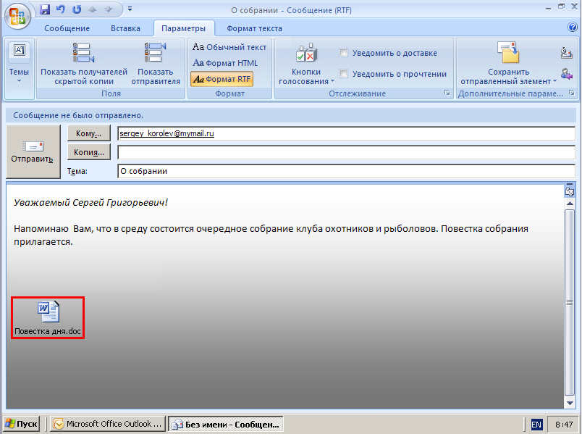
Task: Undo the last action in Quick Access toolbar
Action: click(61, 9)
